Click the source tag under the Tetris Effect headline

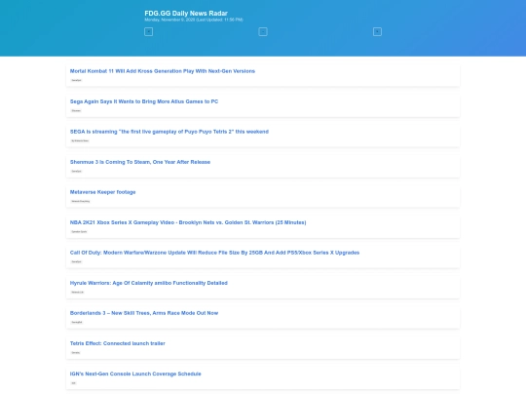75,352
